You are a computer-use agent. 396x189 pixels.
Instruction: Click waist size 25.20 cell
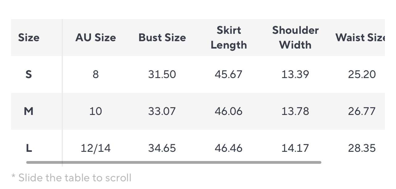[x=362, y=74]
